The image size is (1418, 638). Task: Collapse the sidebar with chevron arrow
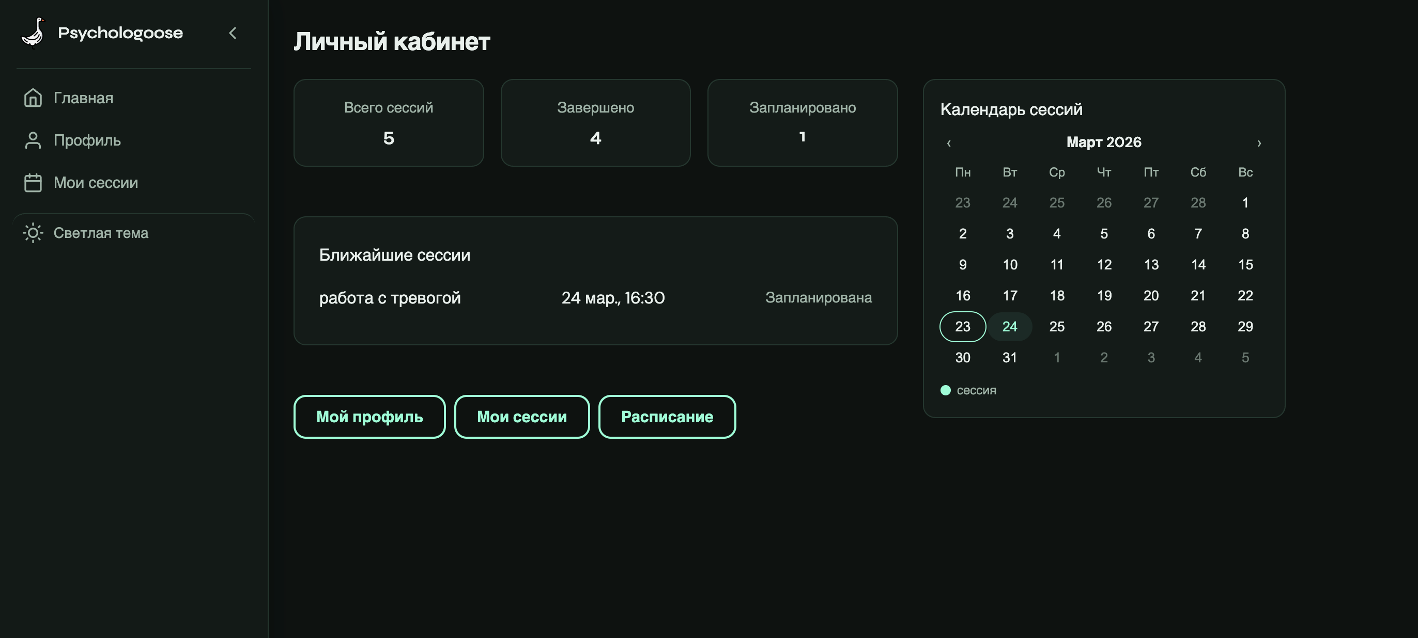click(233, 33)
